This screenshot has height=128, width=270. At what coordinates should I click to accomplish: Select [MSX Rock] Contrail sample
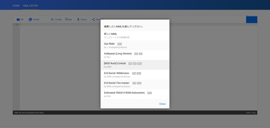coord(135,65)
